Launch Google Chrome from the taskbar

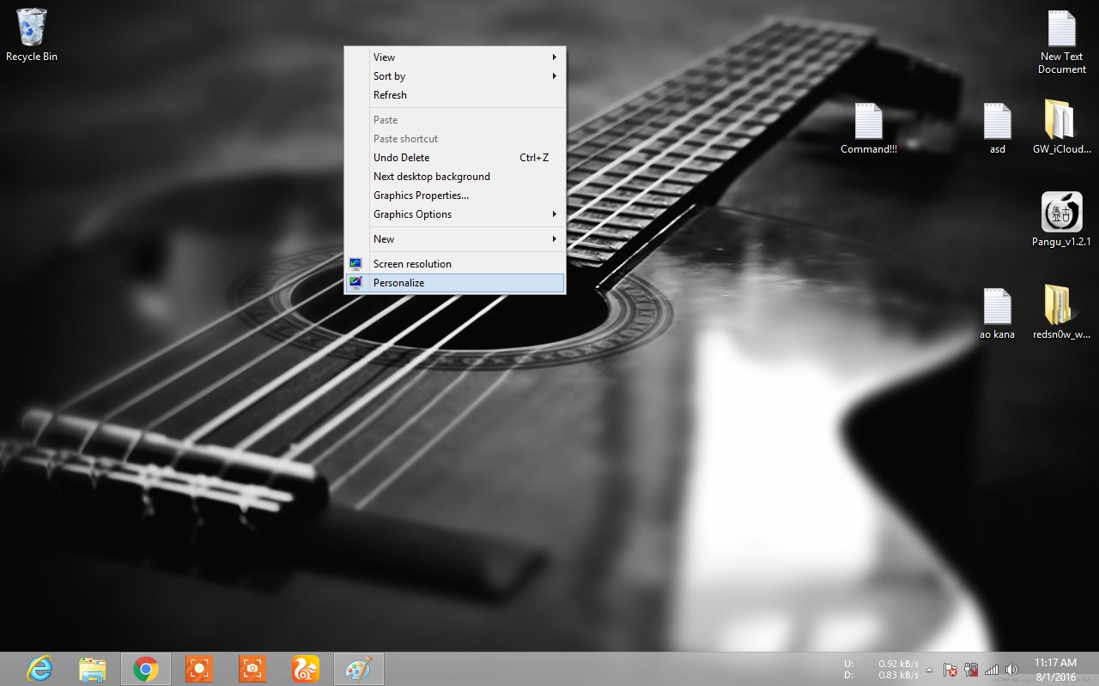pyautogui.click(x=146, y=668)
